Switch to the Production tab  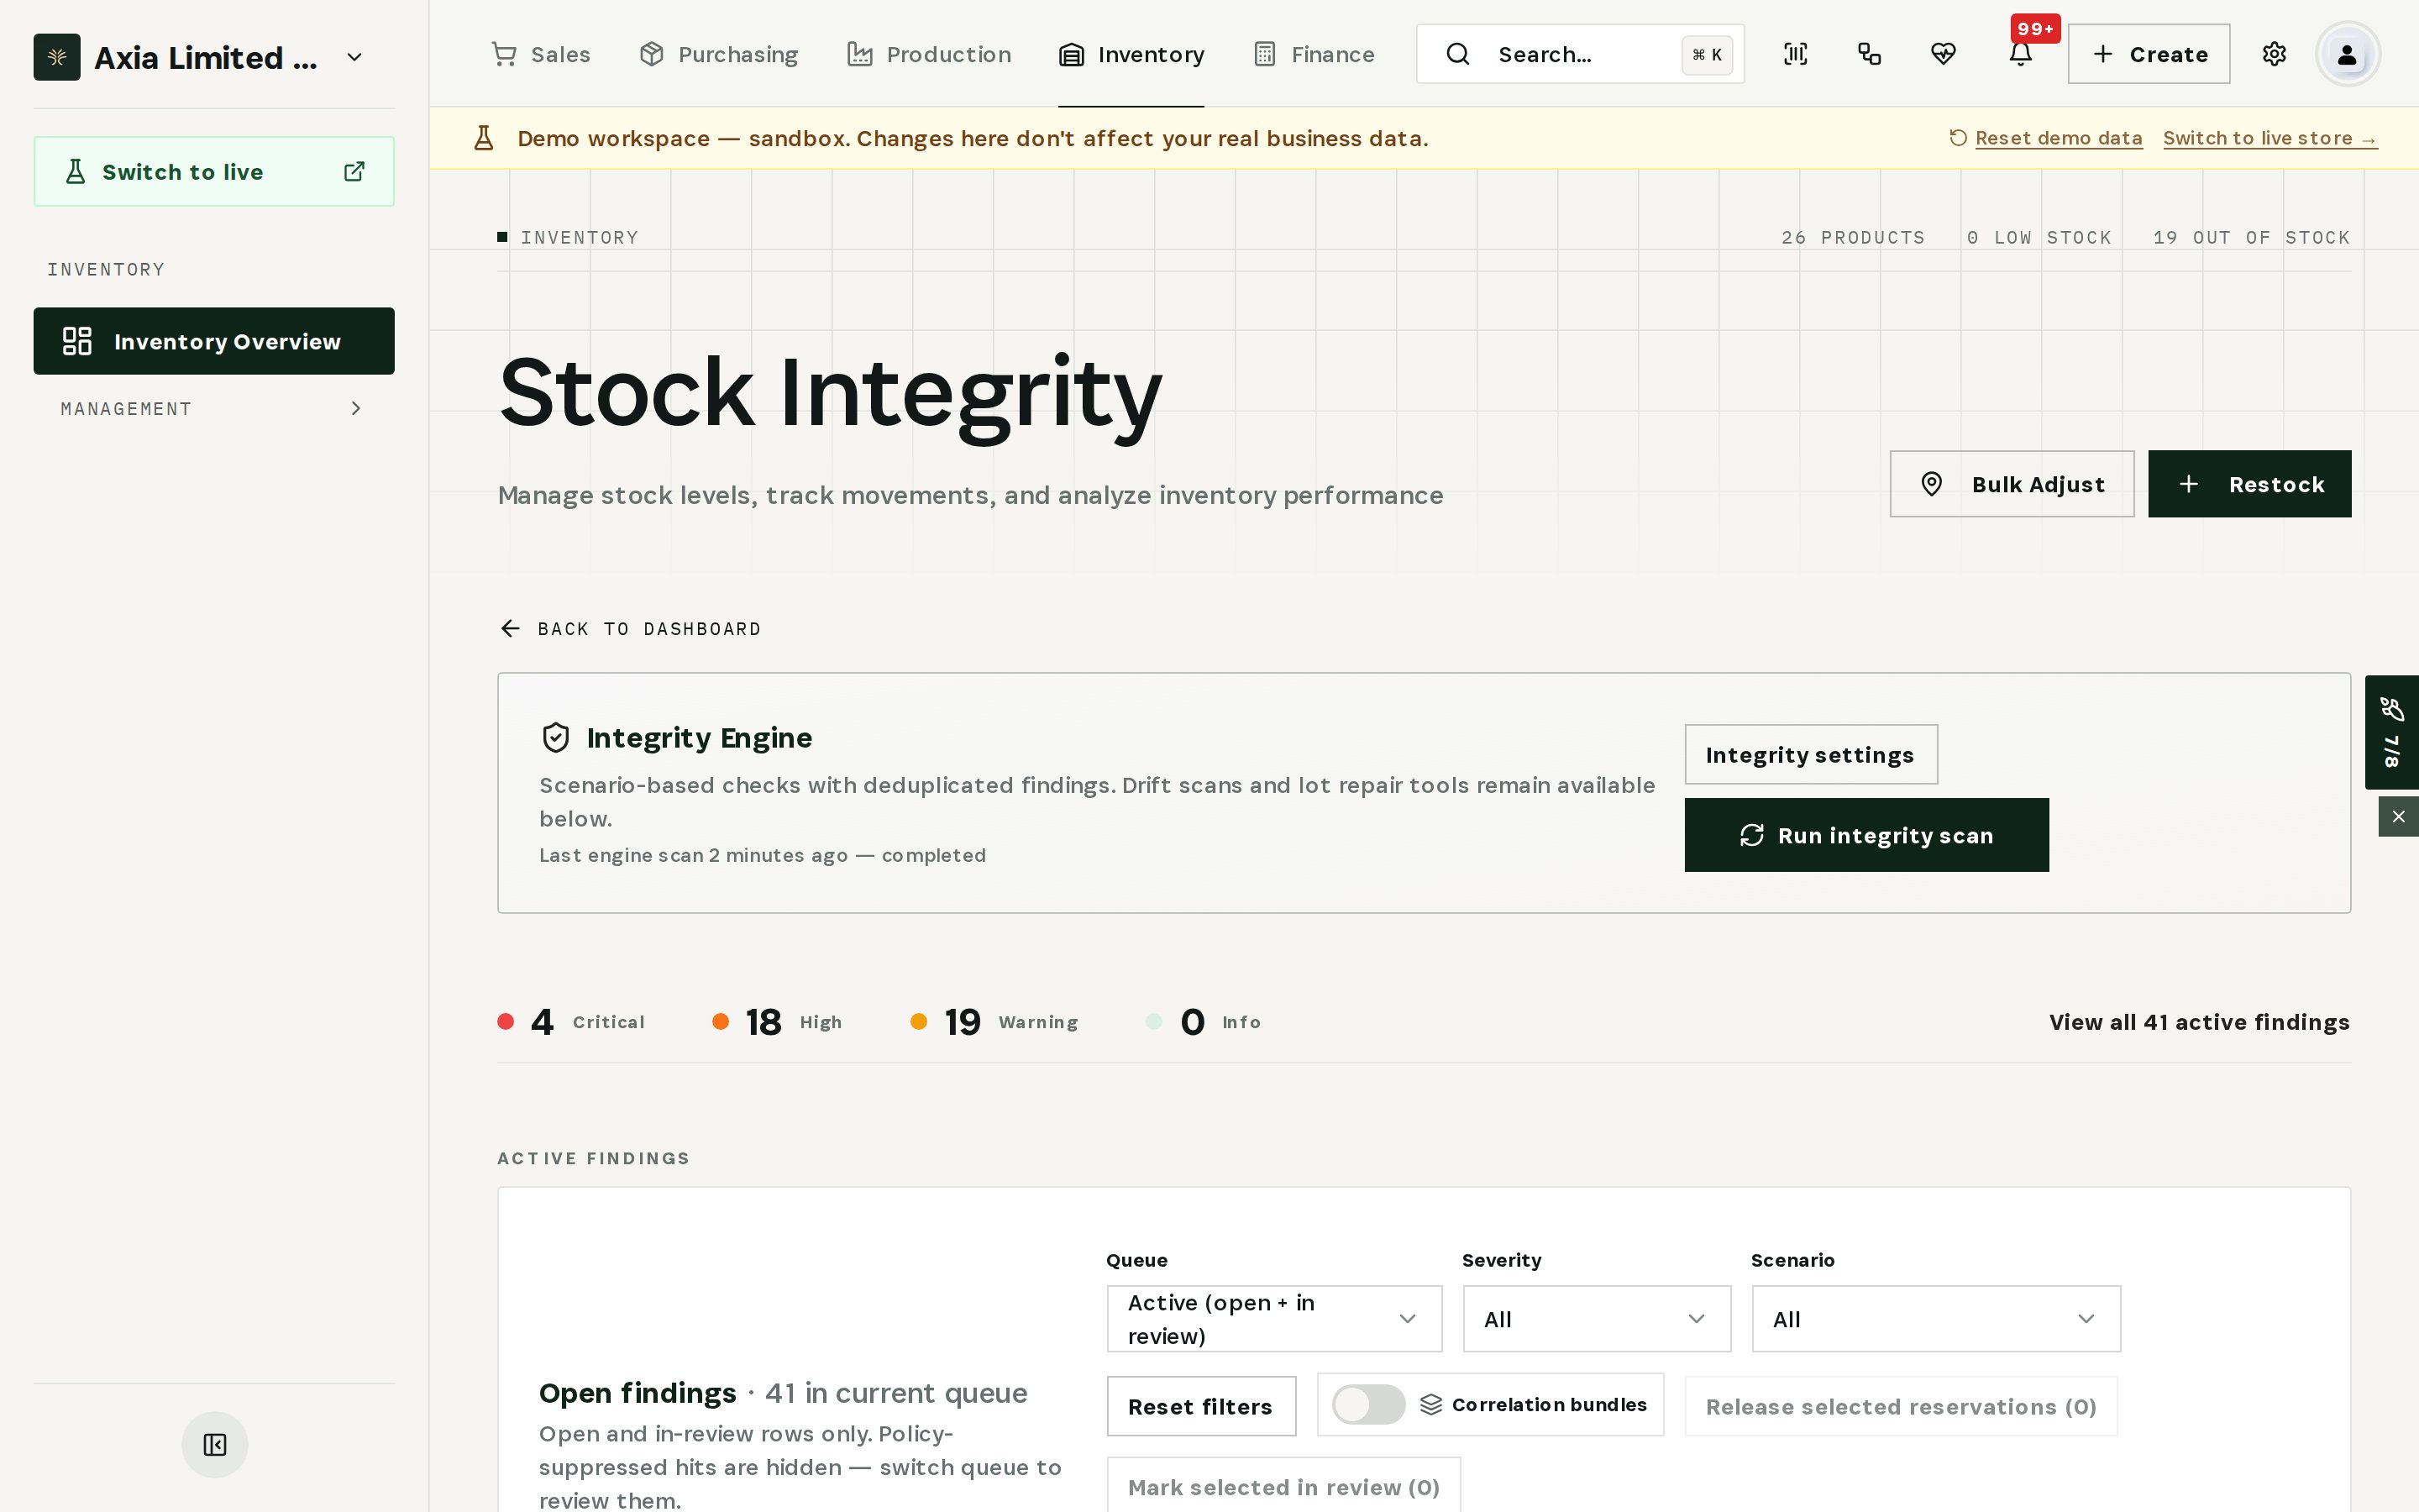929,54
